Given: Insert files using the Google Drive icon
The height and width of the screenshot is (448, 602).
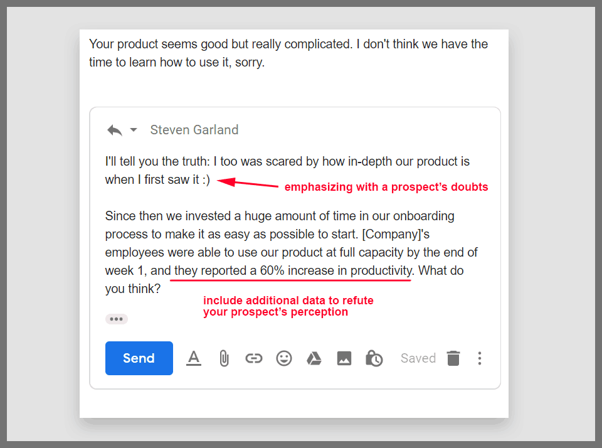Looking at the screenshot, I should tap(314, 358).
